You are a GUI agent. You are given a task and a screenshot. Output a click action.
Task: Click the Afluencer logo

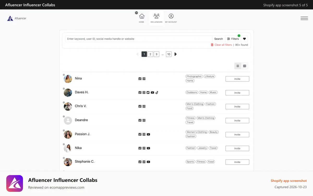[17, 18]
